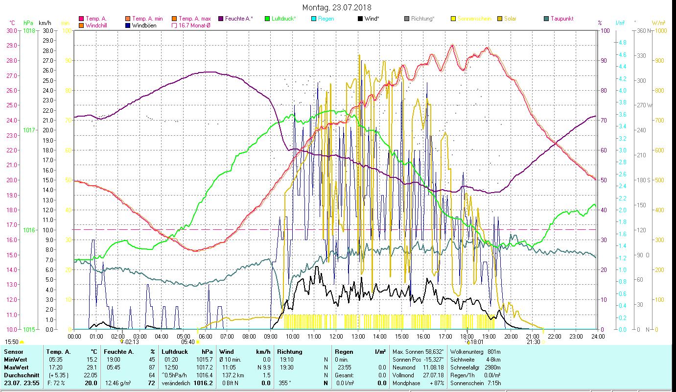
Task: Click the blue Windböen legend swatch
Action: point(128,25)
